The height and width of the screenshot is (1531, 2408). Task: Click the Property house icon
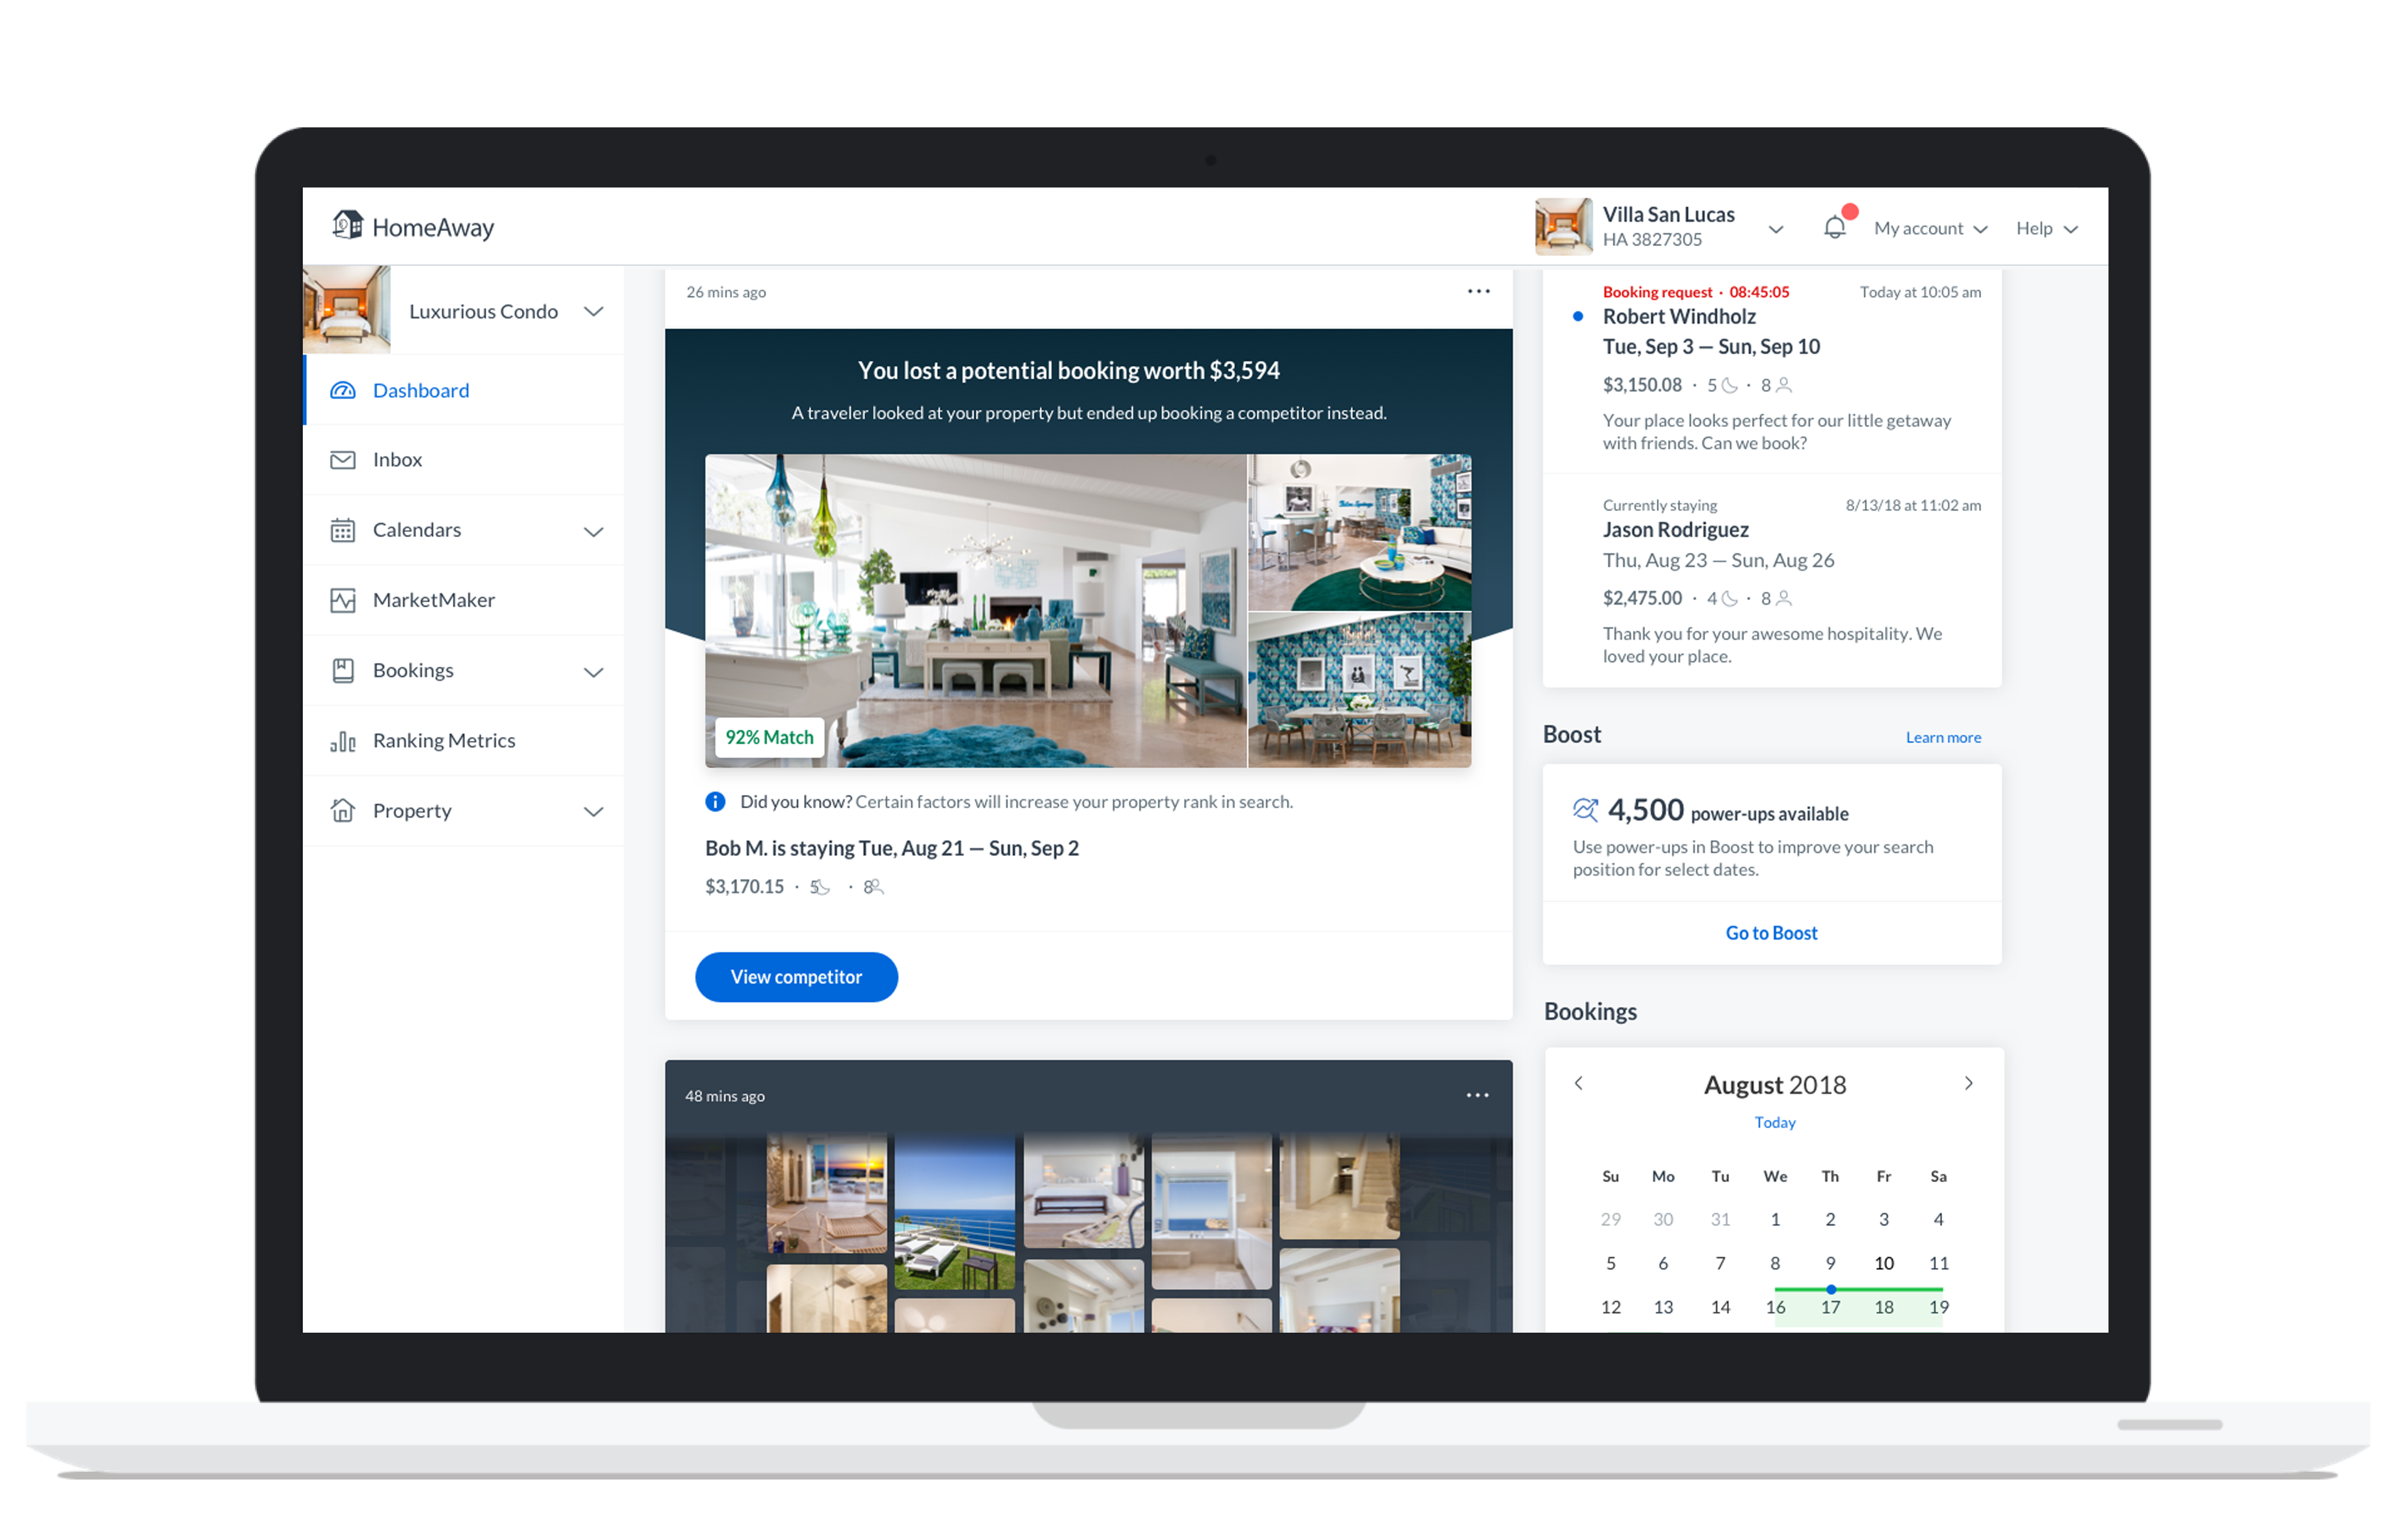coord(343,810)
